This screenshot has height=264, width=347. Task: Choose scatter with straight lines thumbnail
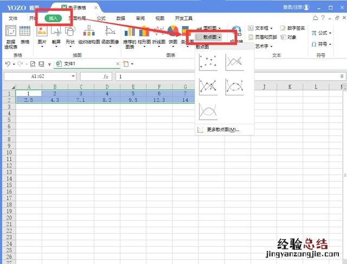pos(235,62)
